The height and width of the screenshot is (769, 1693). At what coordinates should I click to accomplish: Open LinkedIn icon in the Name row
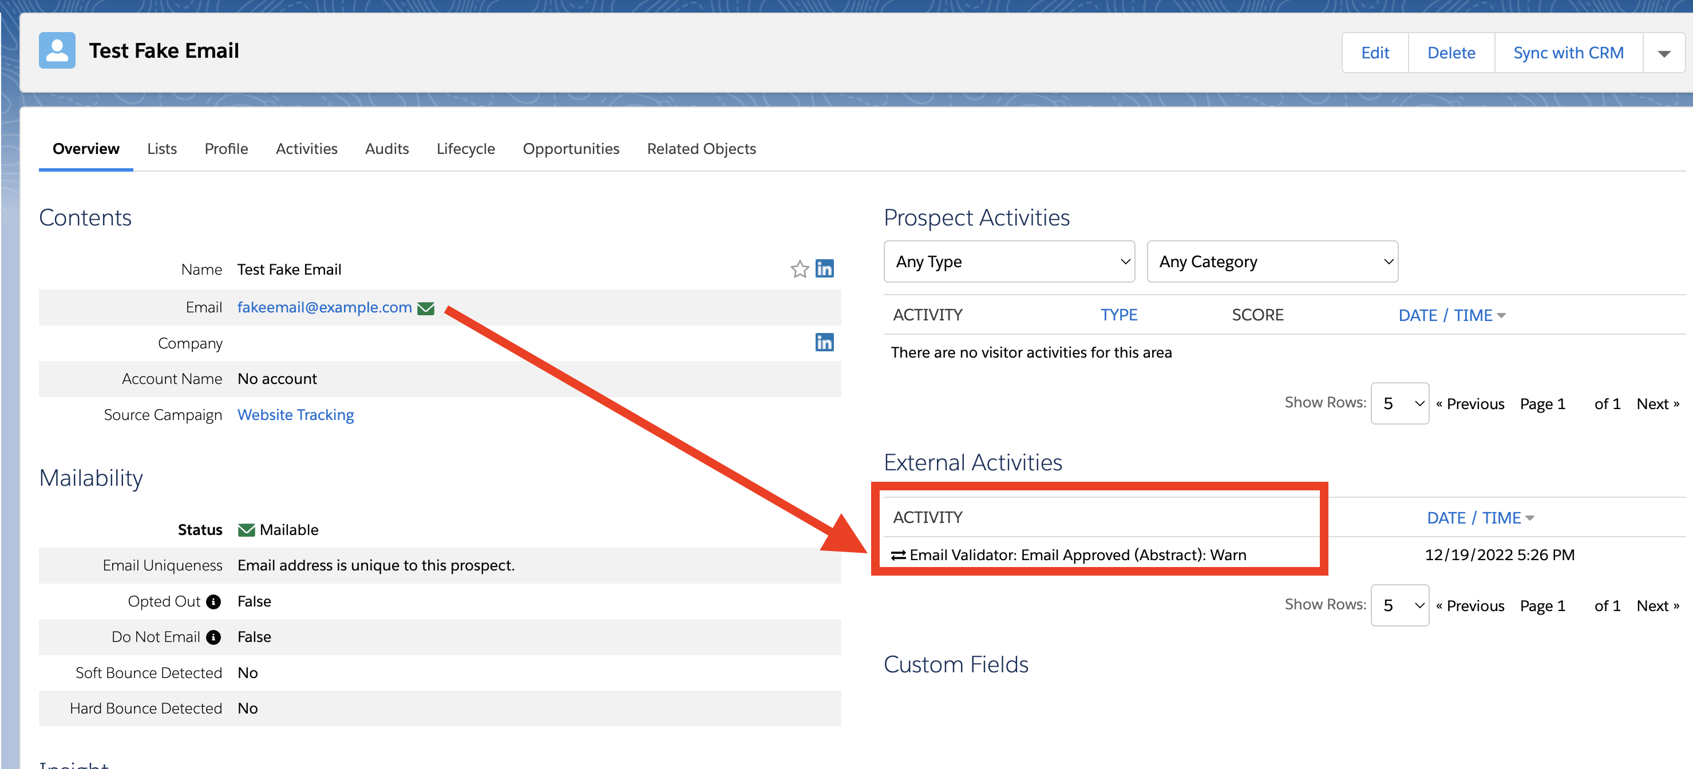point(824,268)
